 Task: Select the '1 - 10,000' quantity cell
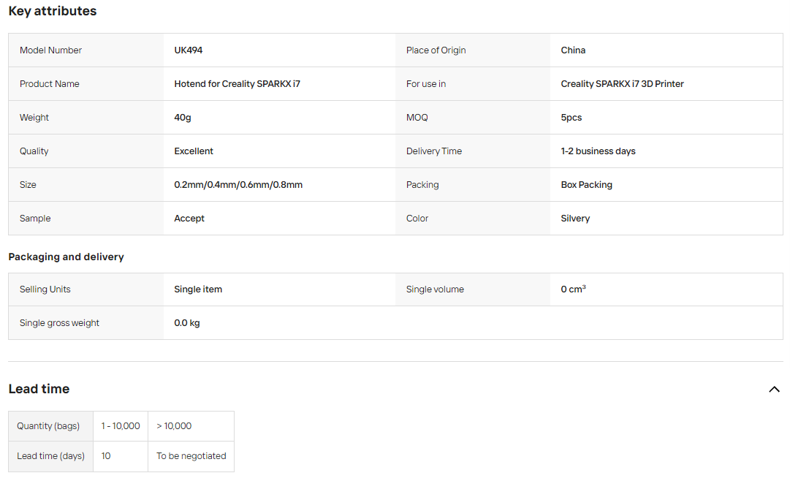[121, 426]
